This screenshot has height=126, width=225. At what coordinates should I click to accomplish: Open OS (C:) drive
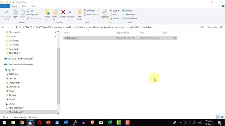(12, 104)
